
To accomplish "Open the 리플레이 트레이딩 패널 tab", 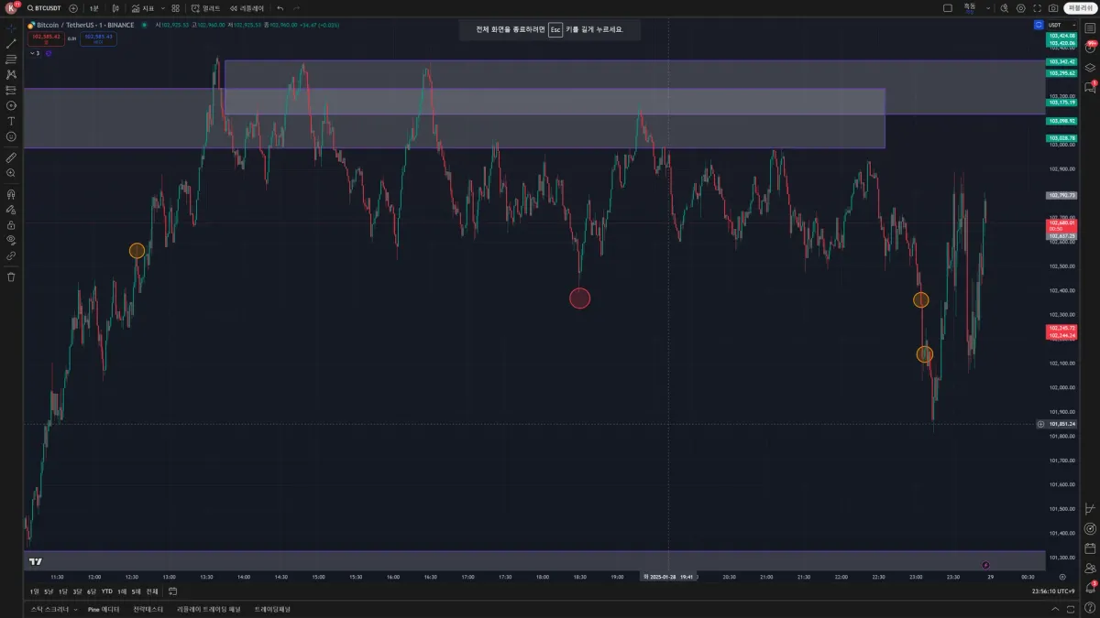I will [209, 609].
